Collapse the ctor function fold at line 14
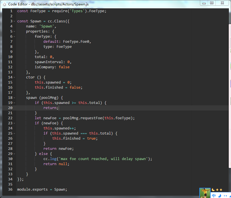231x198 pixels. (x=14, y=77)
